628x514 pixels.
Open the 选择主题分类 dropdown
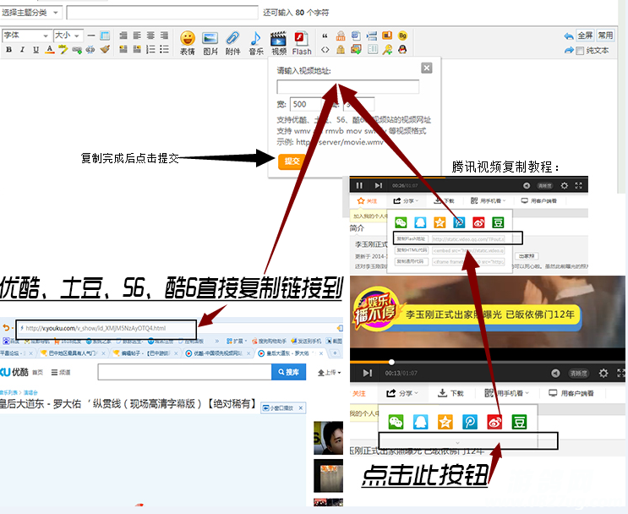tap(31, 13)
